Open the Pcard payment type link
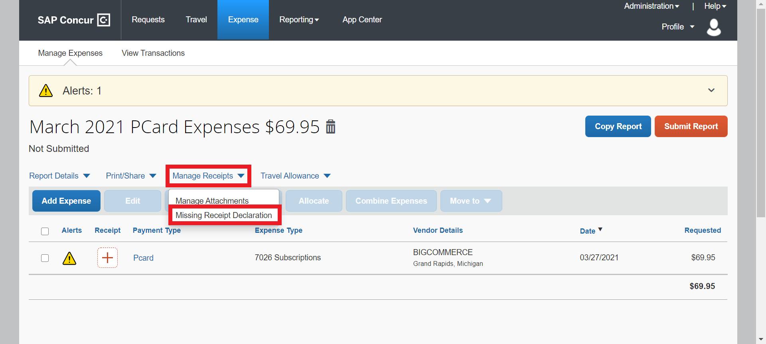This screenshot has width=766, height=344. coord(143,258)
